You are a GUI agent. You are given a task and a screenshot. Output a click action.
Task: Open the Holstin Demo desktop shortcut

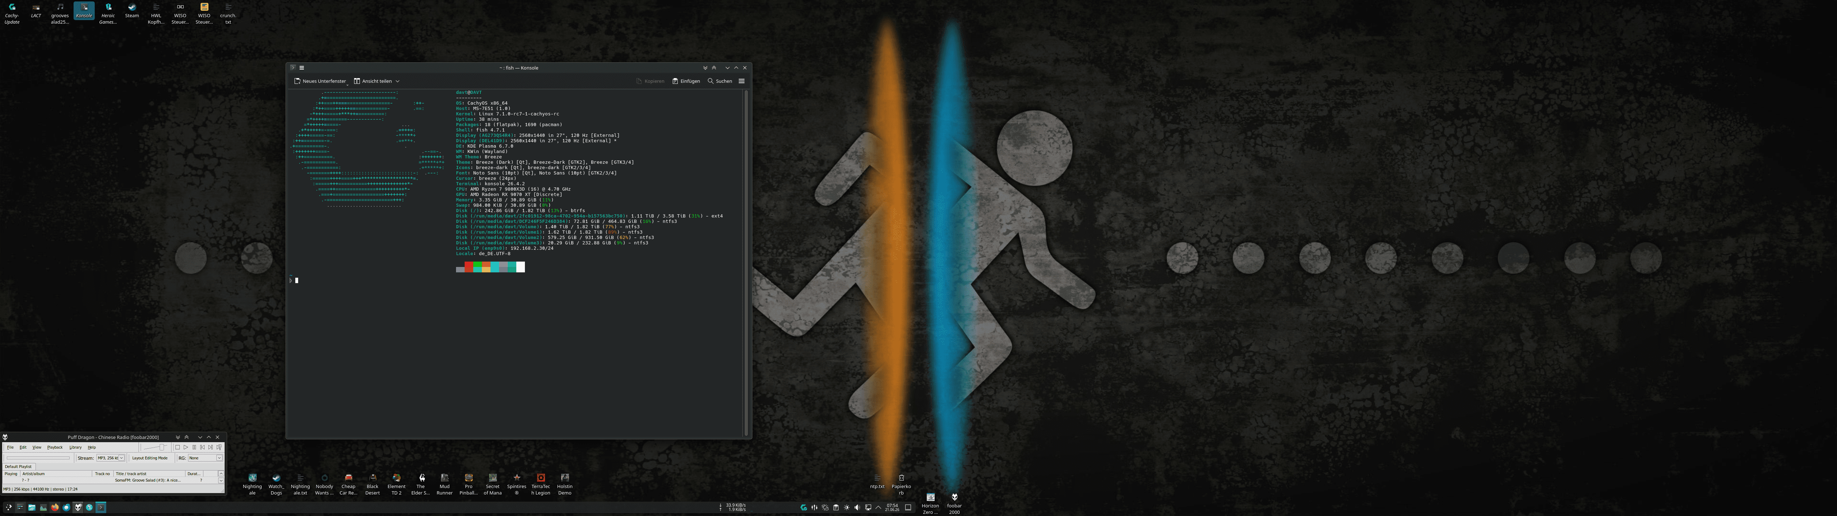pos(565,484)
